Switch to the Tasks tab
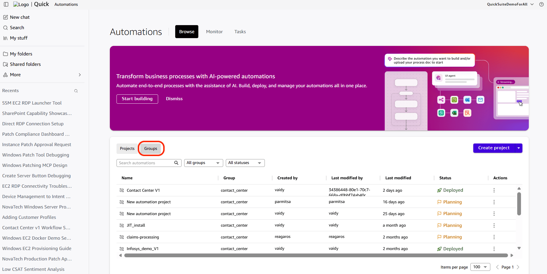The width and height of the screenshot is (547, 274). pos(240,32)
